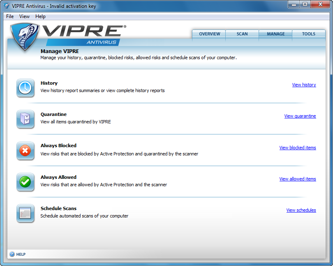Open the File menu

tap(10, 16)
